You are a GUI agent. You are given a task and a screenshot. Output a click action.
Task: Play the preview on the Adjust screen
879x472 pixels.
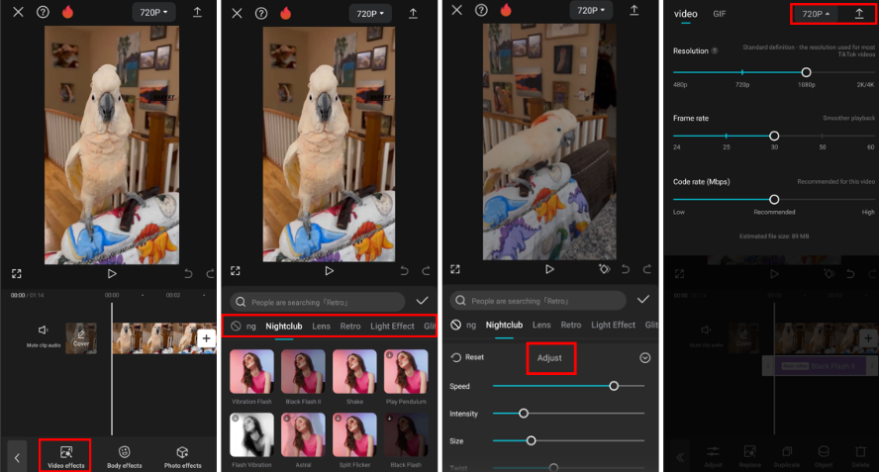[x=549, y=269]
